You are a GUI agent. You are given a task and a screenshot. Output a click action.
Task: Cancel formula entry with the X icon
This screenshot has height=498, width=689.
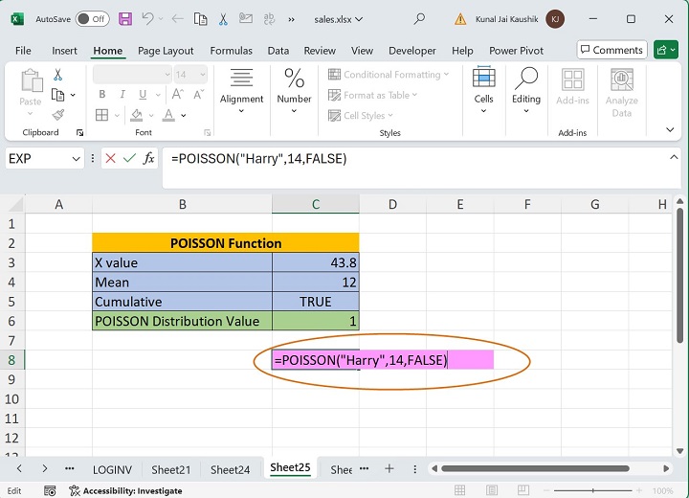pyautogui.click(x=110, y=159)
